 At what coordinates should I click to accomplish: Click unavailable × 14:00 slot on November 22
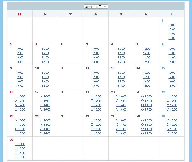pyautogui.click(x=172, y=105)
